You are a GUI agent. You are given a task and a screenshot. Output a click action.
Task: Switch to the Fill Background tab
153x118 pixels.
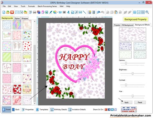[x=127, y=25]
